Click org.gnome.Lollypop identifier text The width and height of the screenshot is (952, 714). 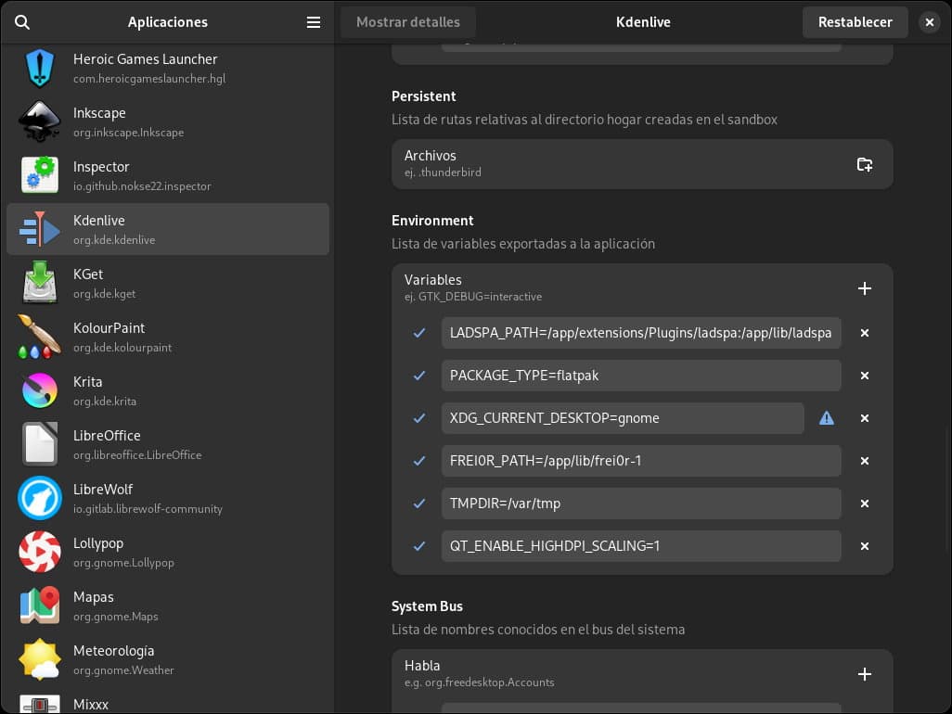click(x=123, y=562)
